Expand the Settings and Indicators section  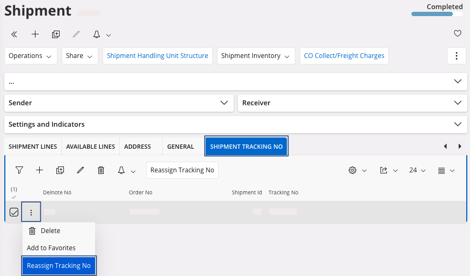234,124
